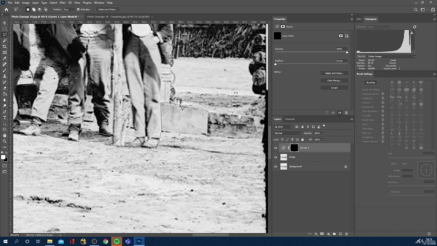Image resolution: width=437 pixels, height=246 pixels.
Task: Open the Fill dropdown arrow
Action: [323, 139]
